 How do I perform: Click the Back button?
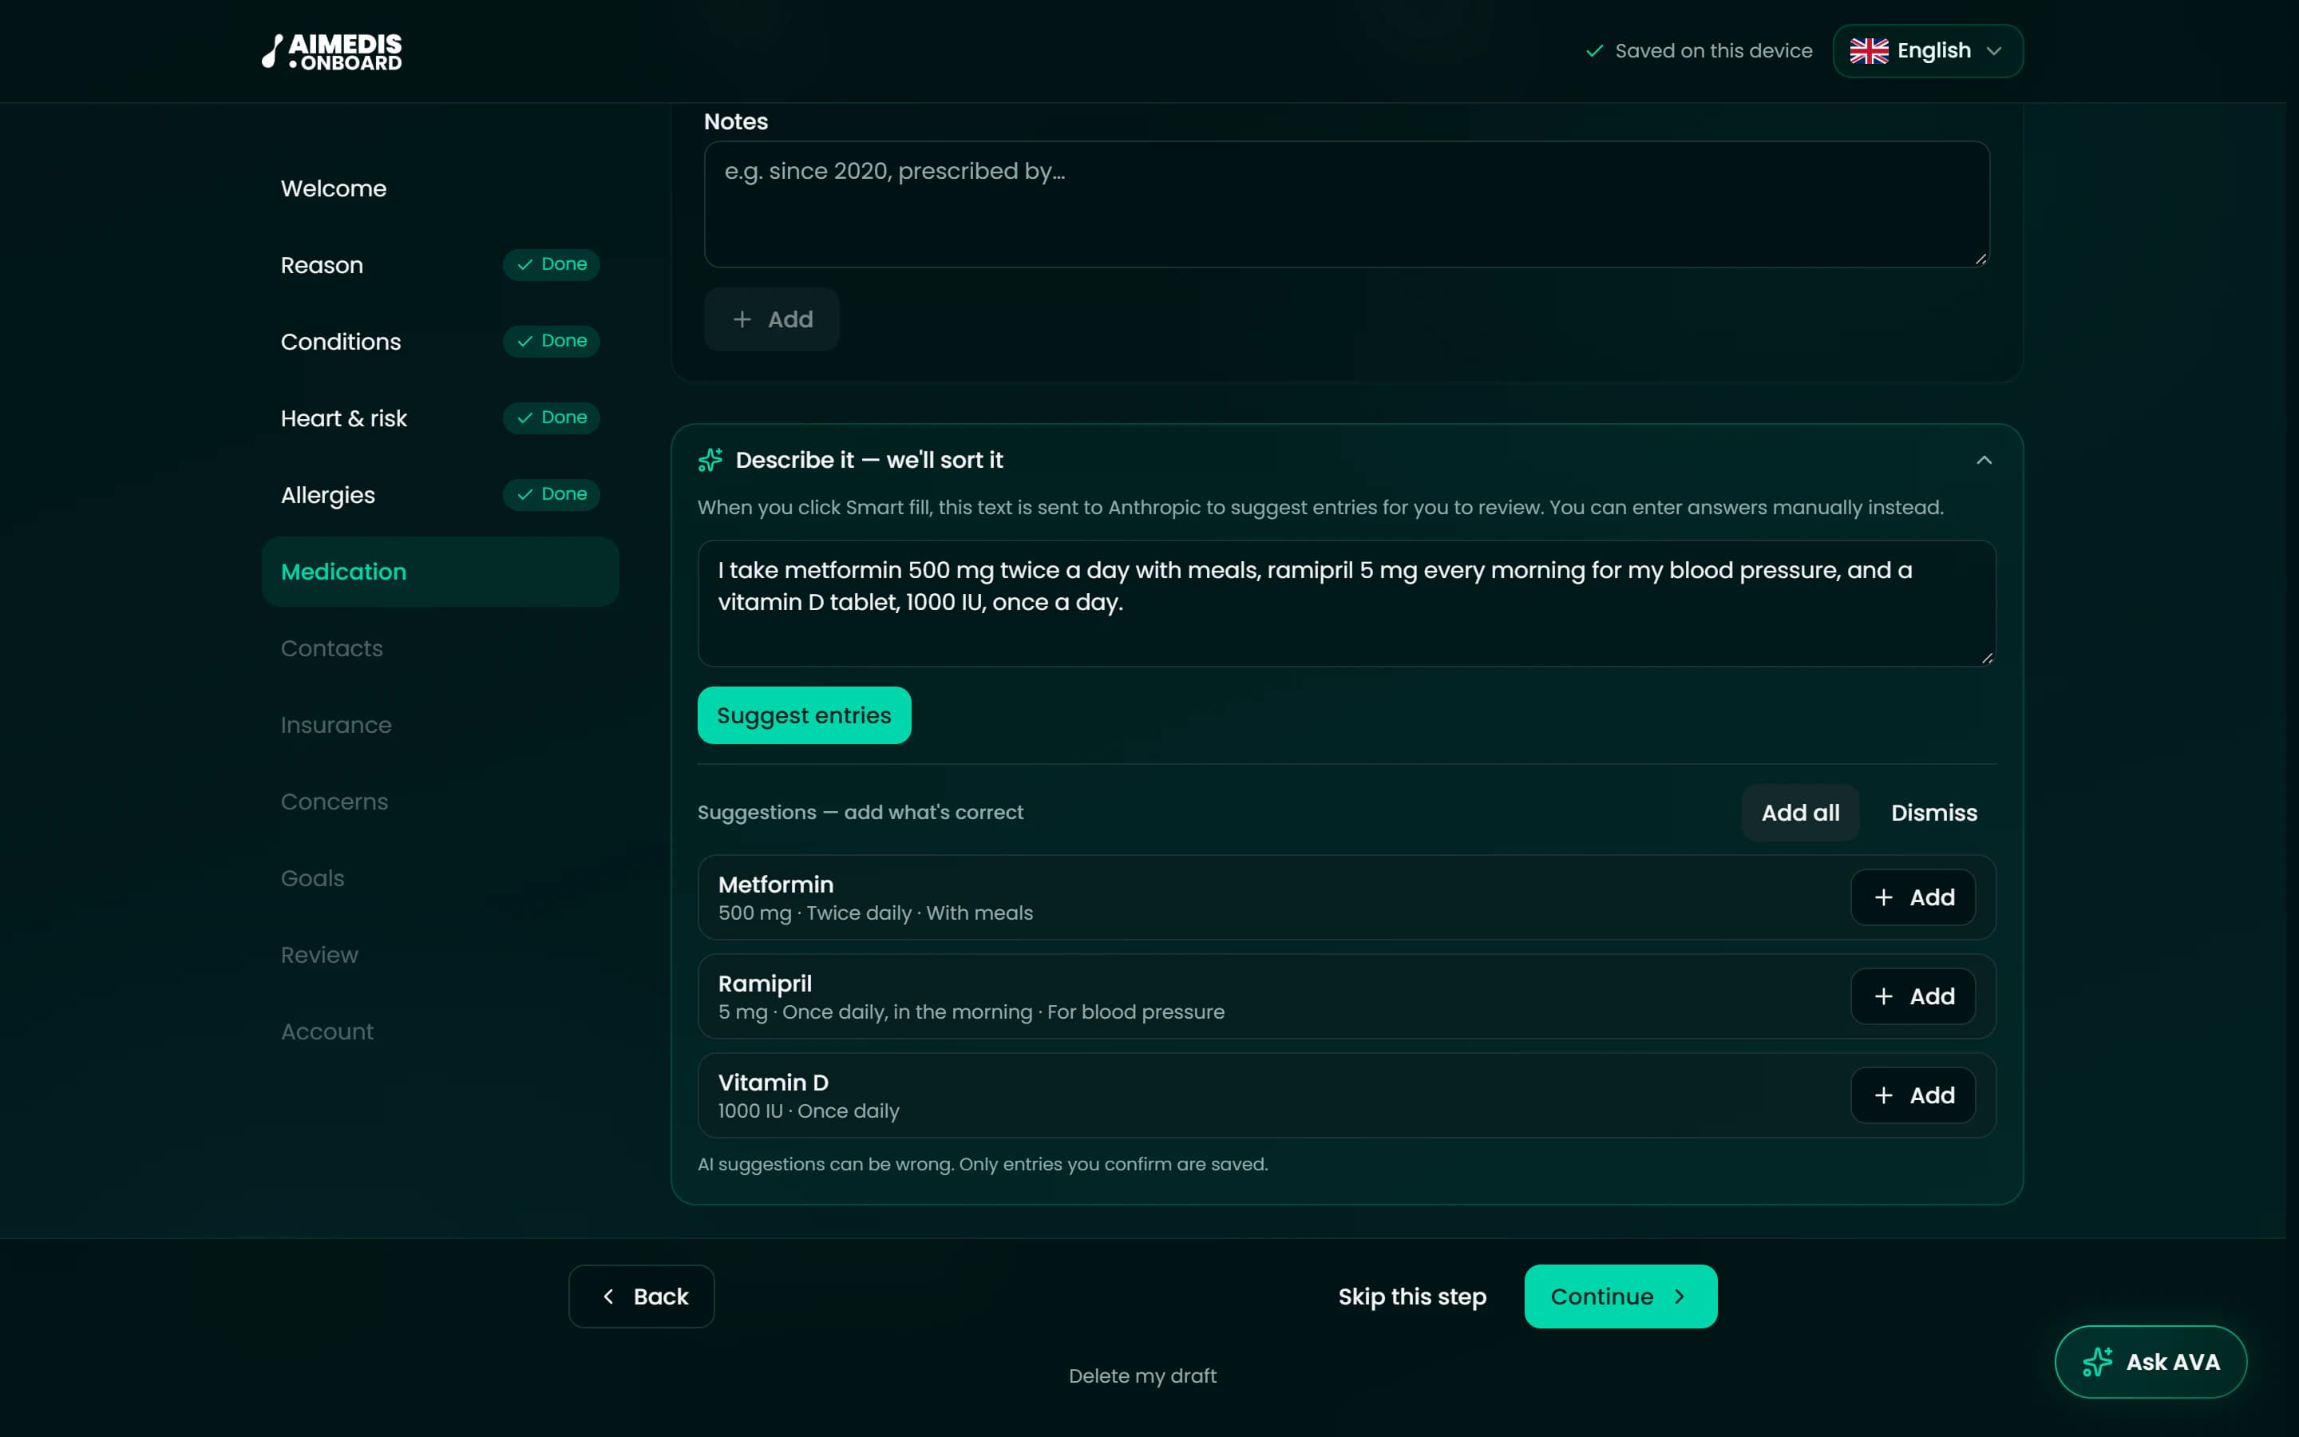point(641,1296)
